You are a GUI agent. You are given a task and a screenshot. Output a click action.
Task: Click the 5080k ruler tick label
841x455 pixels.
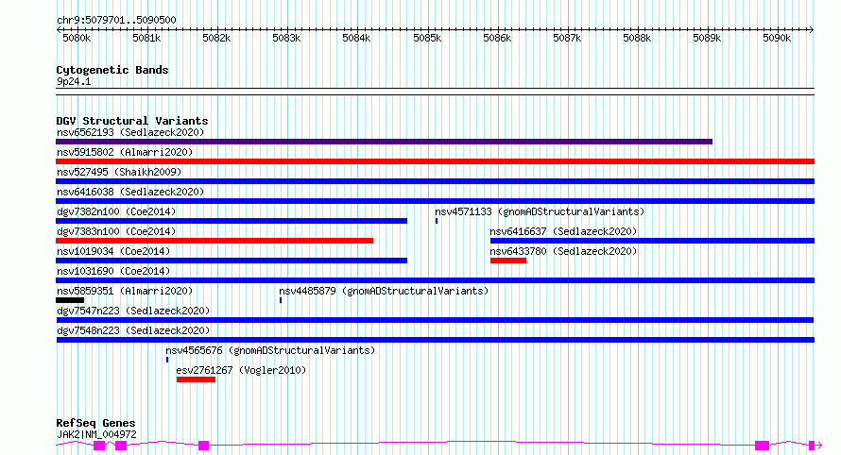pyautogui.click(x=77, y=38)
